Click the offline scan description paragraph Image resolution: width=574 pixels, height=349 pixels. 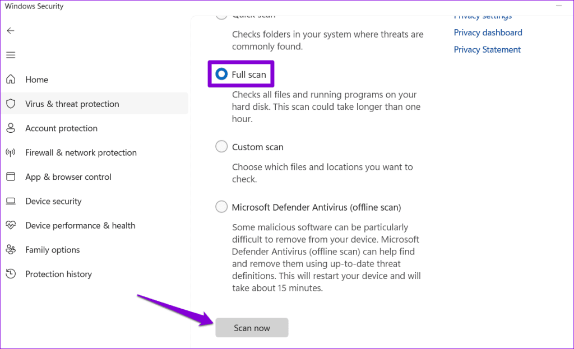click(x=326, y=258)
